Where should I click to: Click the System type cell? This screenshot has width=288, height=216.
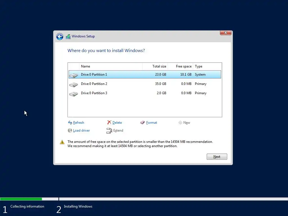click(x=200, y=74)
